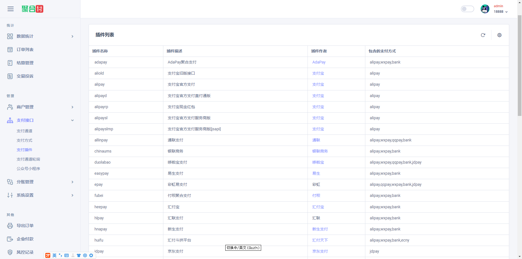522x259 pixels.
Task: Click the admin avatar thumbnail
Action: (485, 9)
